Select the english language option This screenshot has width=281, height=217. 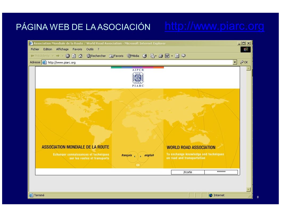point(149,155)
